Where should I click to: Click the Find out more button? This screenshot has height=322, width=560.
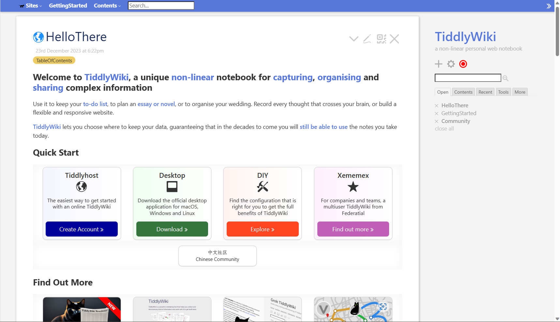point(353,229)
